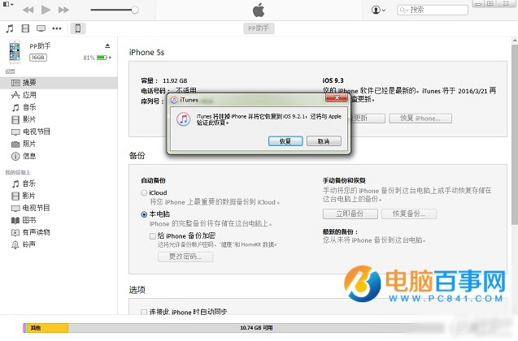Screen dimensions: 518x341
Task: Click the 其他 yellow storage segment
Action: coord(47,328)
